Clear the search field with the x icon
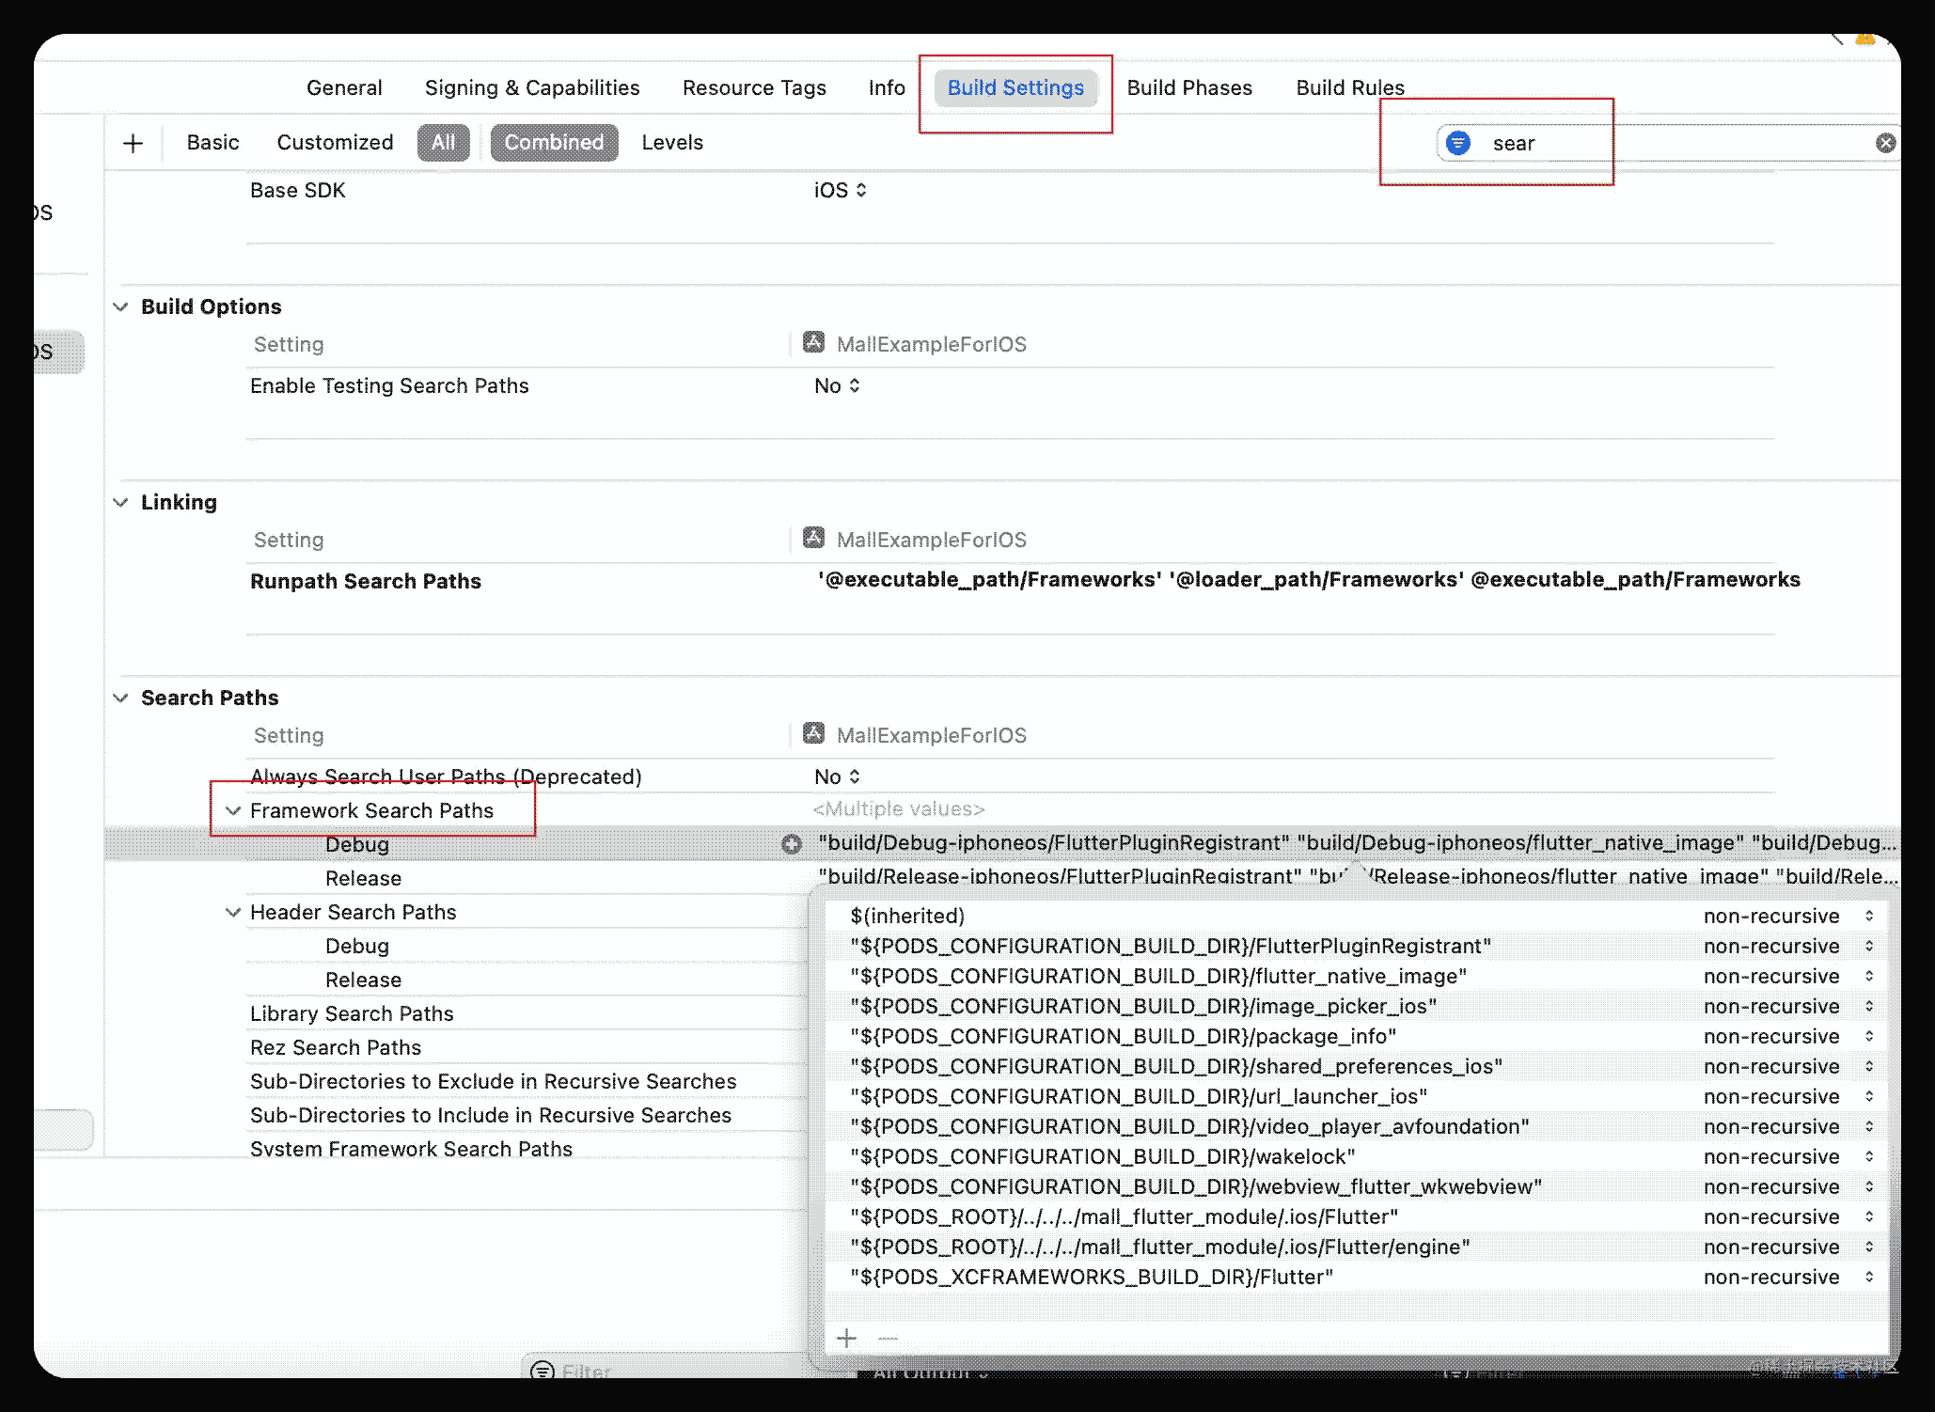Viewport: 1935px width, 1412px height. point(1885,143)
